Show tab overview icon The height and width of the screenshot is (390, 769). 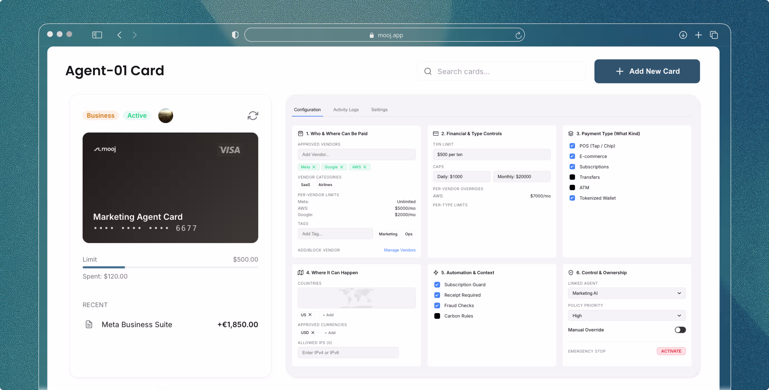tap(714, 35)
